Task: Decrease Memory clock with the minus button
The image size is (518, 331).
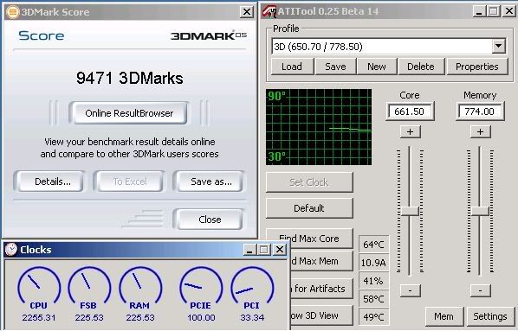Action: click(480, 290)
